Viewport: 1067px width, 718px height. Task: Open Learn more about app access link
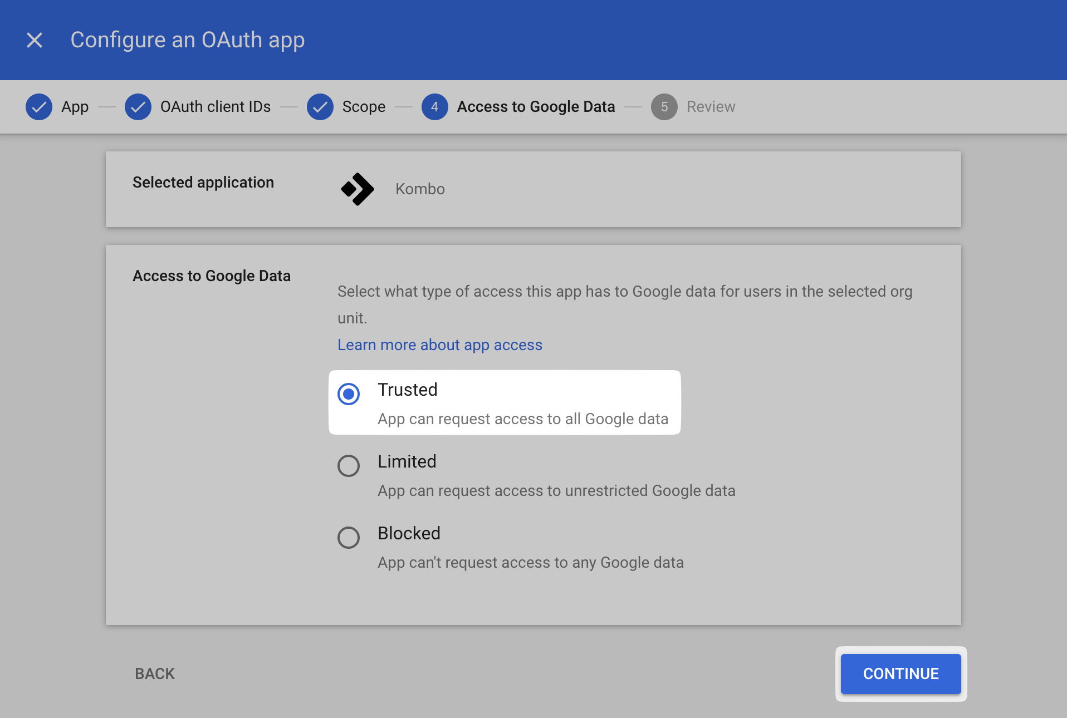click(439, 345)
